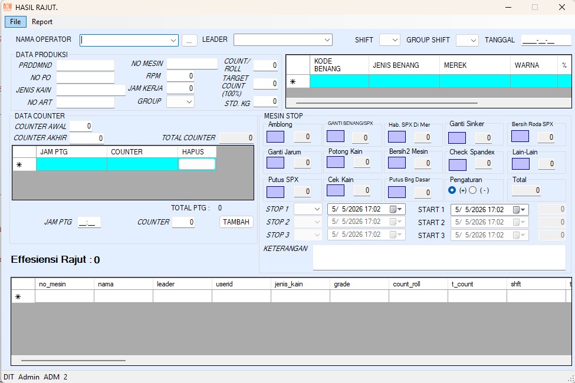The image size is (575, 383).
Task: Focus the PRDDMND input field
Action: (86, 65)
